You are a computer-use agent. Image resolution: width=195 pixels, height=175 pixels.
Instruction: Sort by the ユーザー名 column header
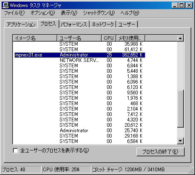[79, 38]
